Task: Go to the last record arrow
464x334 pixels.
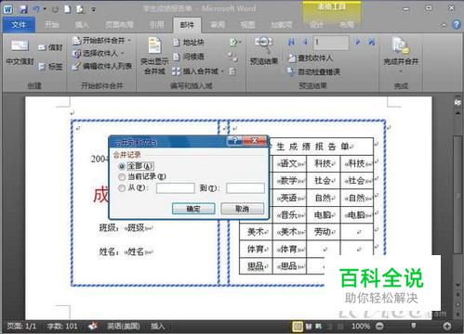Action: [x=371, y=42]
